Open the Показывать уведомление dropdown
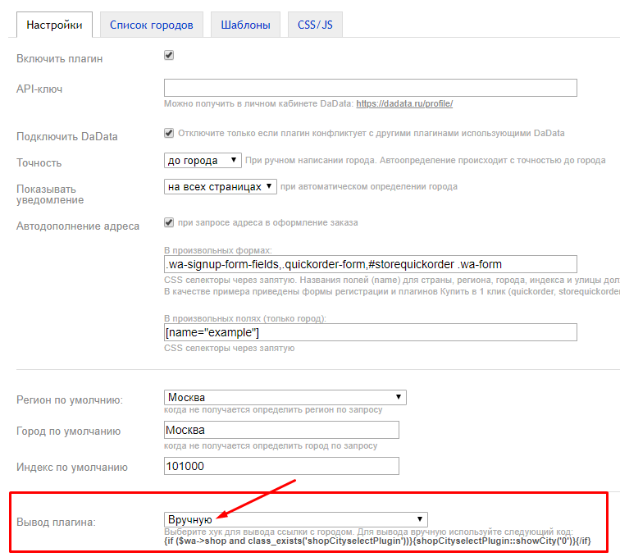Viewport: 620px width, 557px height. (220, 187)
